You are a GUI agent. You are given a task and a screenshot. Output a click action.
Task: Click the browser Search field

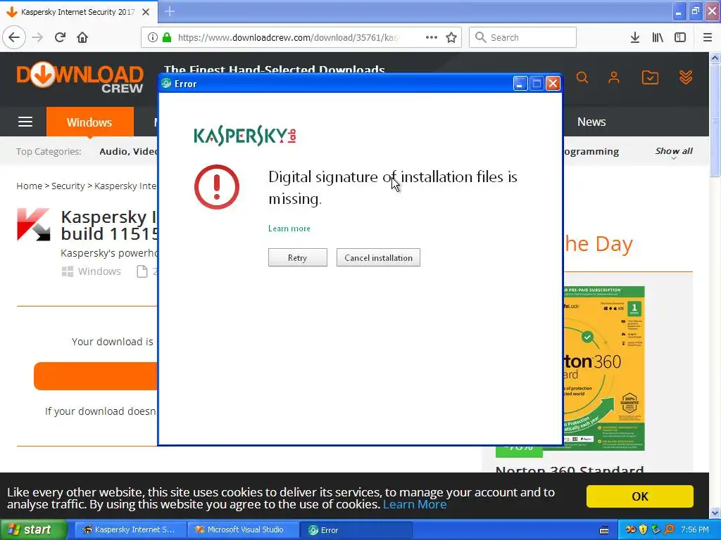click(522, 37)
